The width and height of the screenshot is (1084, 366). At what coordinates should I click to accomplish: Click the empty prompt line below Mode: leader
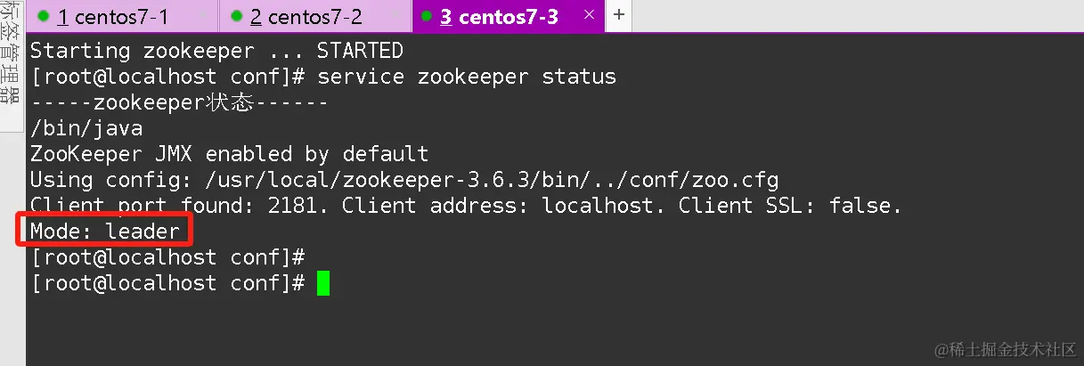pyautogui.click(x=167, y=258)
